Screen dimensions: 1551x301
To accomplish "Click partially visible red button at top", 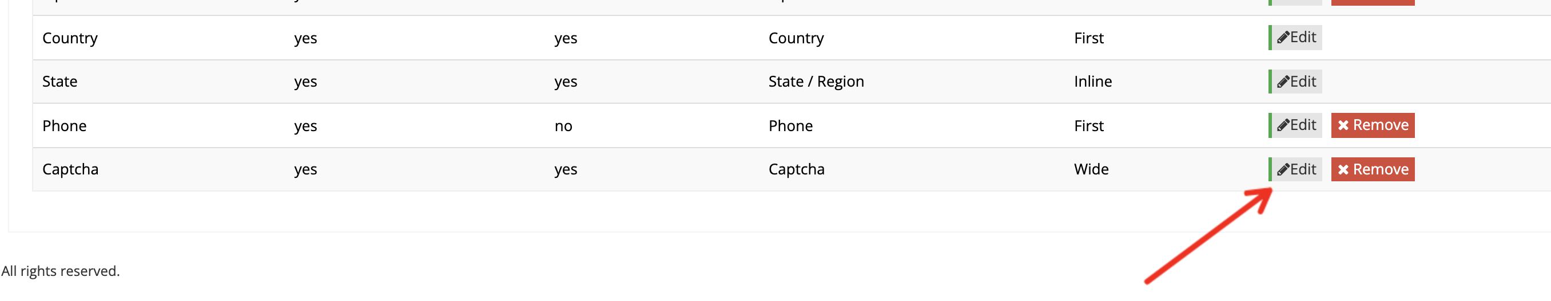I will click(x=1373, y=2).
